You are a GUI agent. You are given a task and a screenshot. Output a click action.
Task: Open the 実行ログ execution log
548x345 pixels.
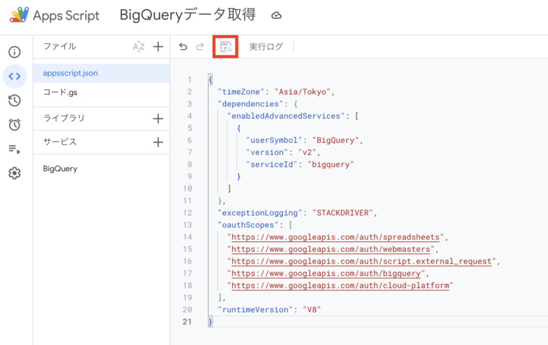tap(266, 46)
